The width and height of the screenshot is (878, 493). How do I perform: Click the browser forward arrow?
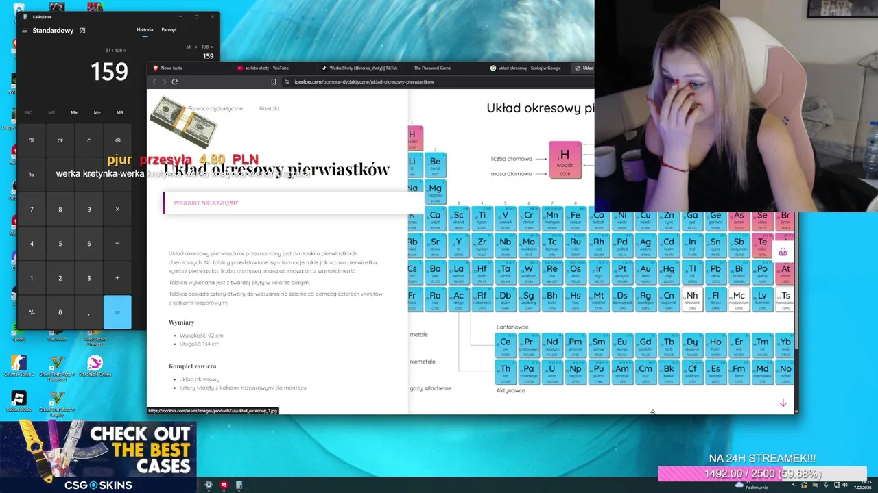[165, 81]
